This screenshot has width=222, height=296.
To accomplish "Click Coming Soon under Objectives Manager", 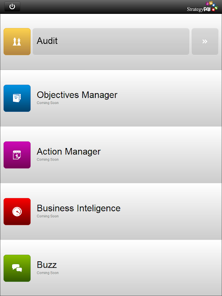I will click(48, 103).
